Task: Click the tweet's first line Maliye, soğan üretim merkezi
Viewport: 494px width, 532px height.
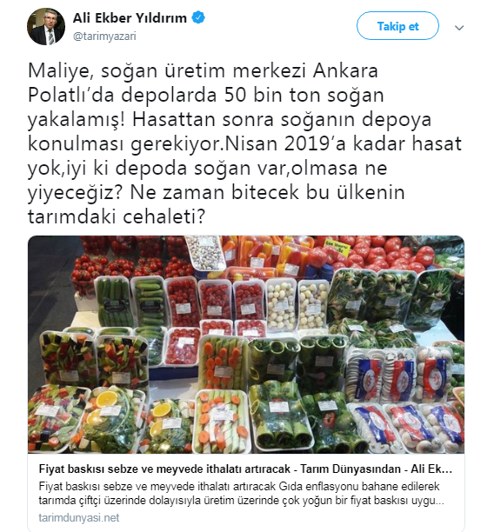Action: pyautogui.click(x=203, y=70)
